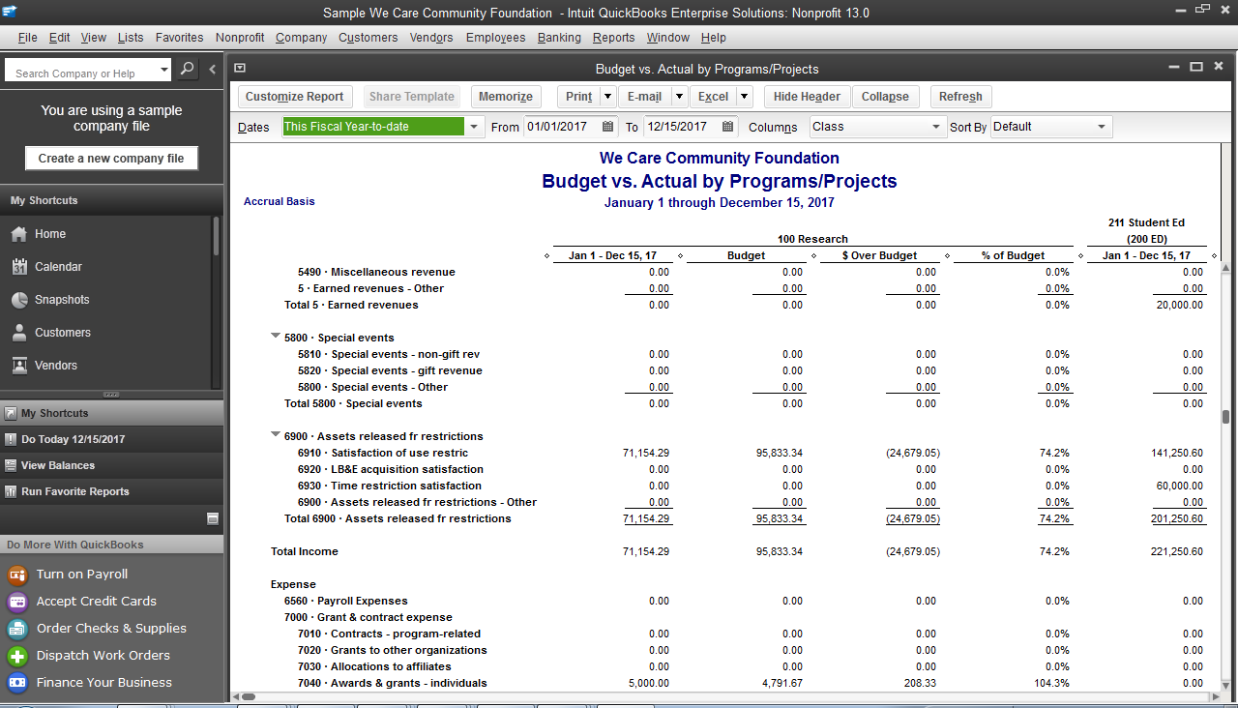Open the Home shortcut icon
Image resolution: width=1238 pixels, height=708 pixels.
(18, 234)
